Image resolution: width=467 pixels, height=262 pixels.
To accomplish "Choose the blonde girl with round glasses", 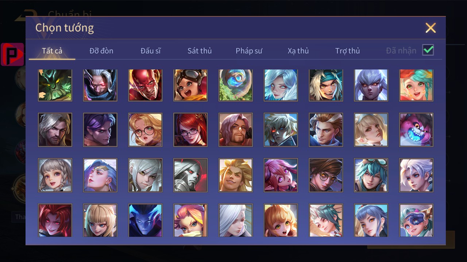I will [x=145, y=130].
